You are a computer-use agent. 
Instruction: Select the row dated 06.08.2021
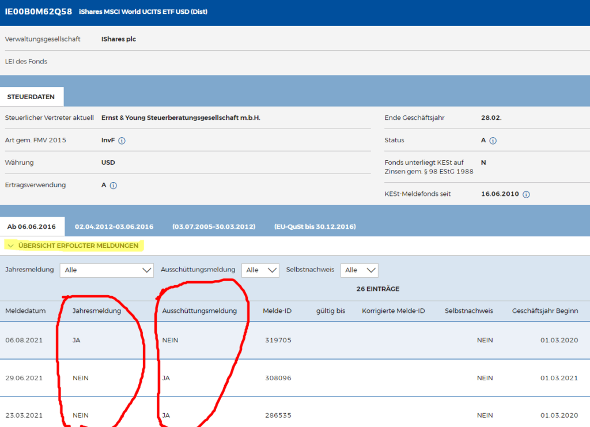coord(295,340)
